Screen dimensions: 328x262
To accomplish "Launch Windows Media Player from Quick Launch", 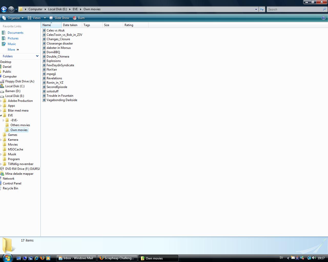I will tap(48, 258).
